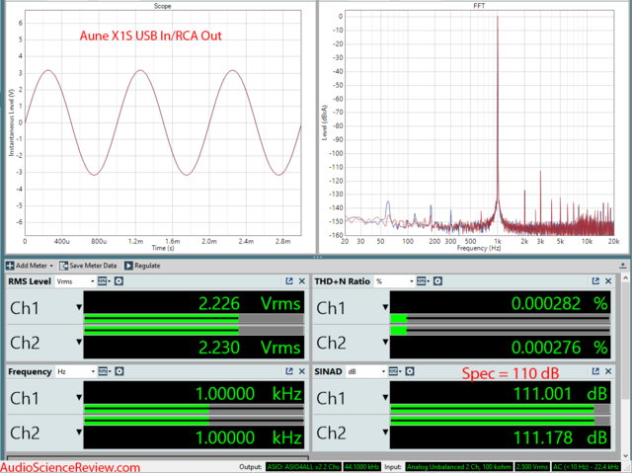Click the 0.000276 % THD+N reading
632x473 pixels.
(x=560, y=348)
